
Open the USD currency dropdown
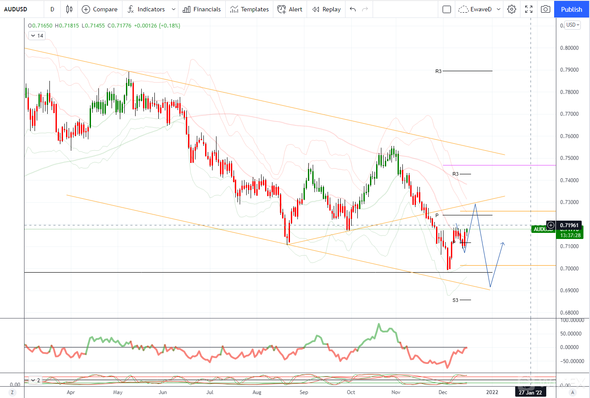(x=573, y=25)
